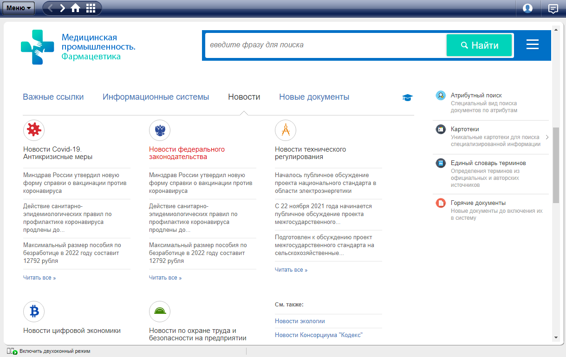Read vaccination certificate news under Covid-19
This screenshot has width=566, height=357.
(75, 183)
